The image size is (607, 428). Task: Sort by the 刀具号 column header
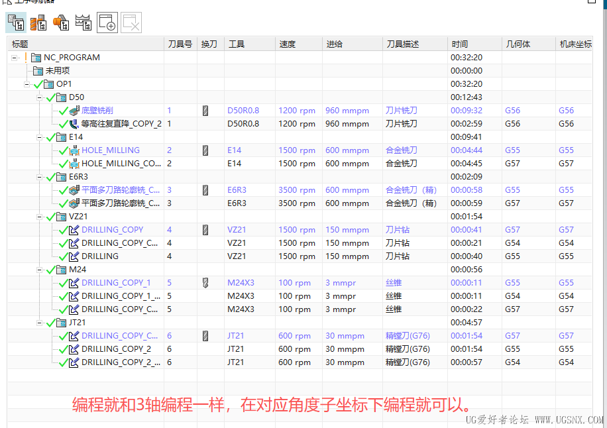pos(180,44)
